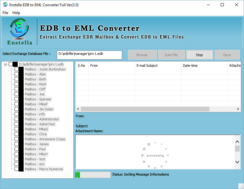Viewport: 244px width, 189px height.
Task: Select the Mailbox - Jim Dolan entry
Action: [39, 109]
